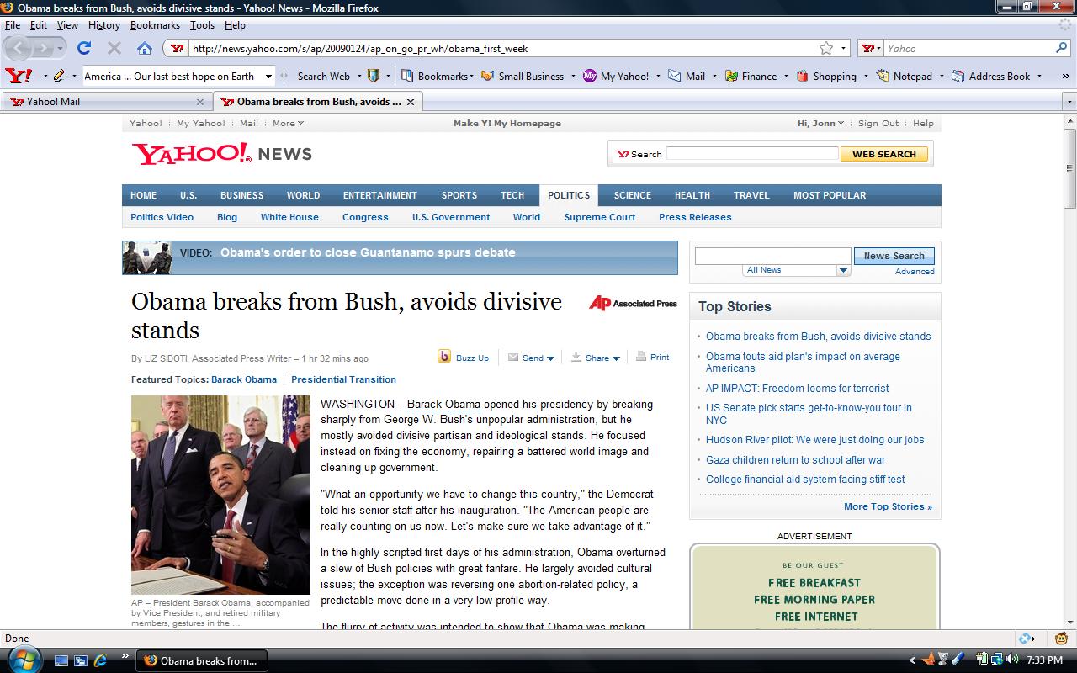Print the article using Print icon
The height and width of the screenshot is (673, 1077).
642,357
